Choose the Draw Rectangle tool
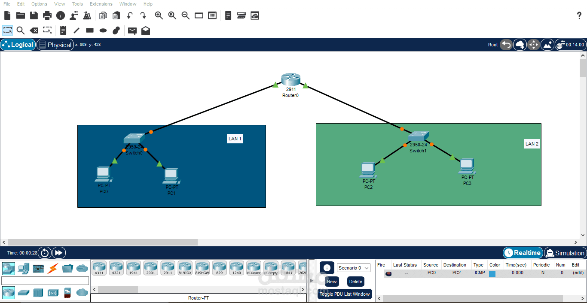Screen dimensions: 587x303 (90, 30)
